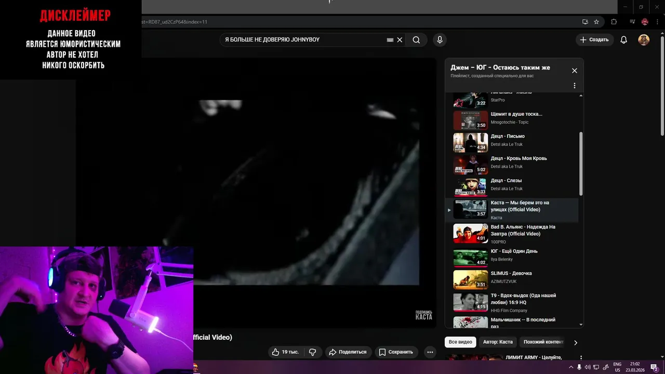Viewport: 665px width, 374px height.
Task: Open Detsl aka Le Truk channel under Письмо
Action: (x=507, y=144)
